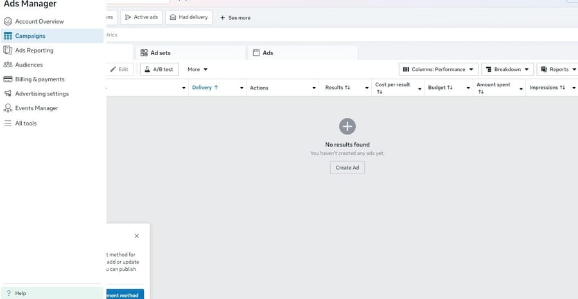
Task: Sort by the Delivery column header
Action: (x=205, y=88)
